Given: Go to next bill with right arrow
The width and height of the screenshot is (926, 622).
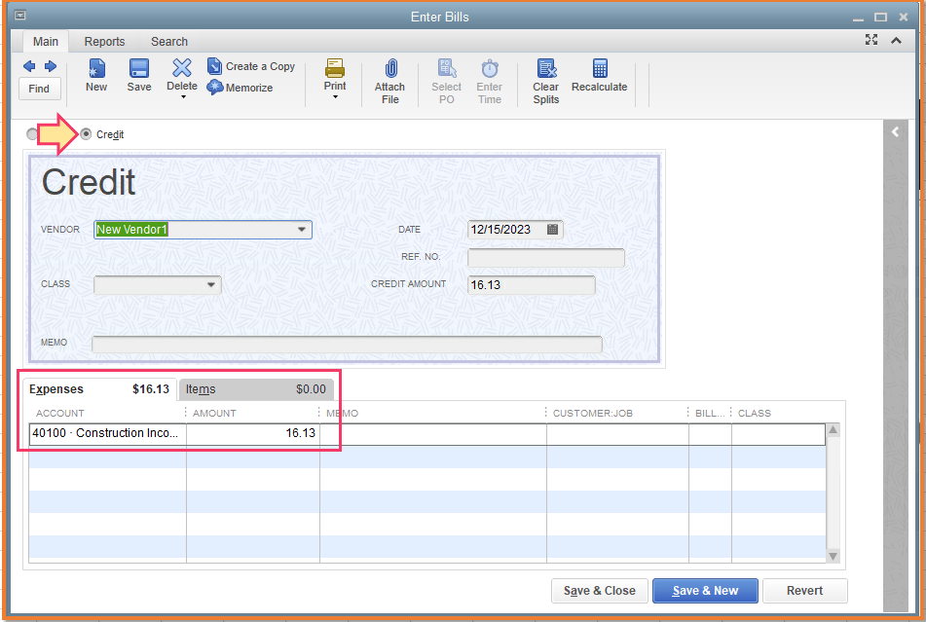Looking at the screenshot, I should coord(51,66).
